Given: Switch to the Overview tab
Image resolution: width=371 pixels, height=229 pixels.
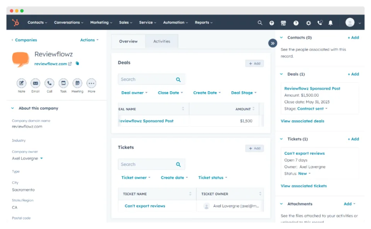Looking at the screenshot, I should pyautogui.click(x=128, y=41).
